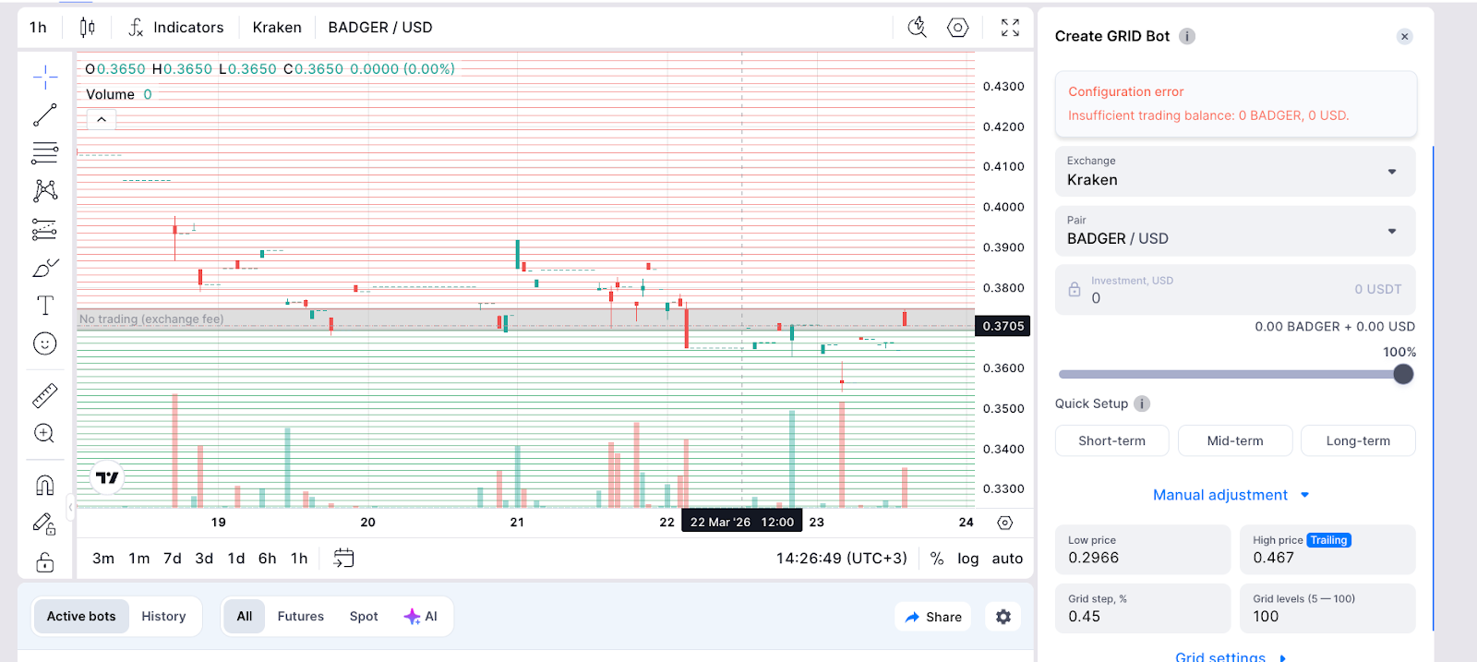Image resolution: width=1477 pixels, height=662 pixels.
Task: Open the 1h timeframe selector
Action: point(38,28)
